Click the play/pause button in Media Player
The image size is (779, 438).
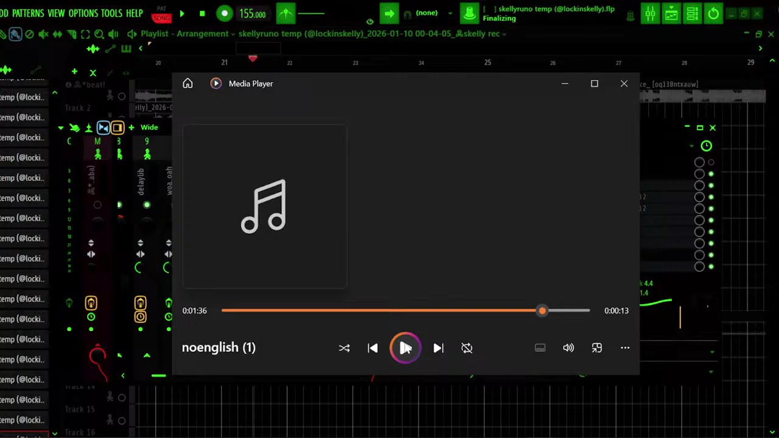[x=405, y=348]
